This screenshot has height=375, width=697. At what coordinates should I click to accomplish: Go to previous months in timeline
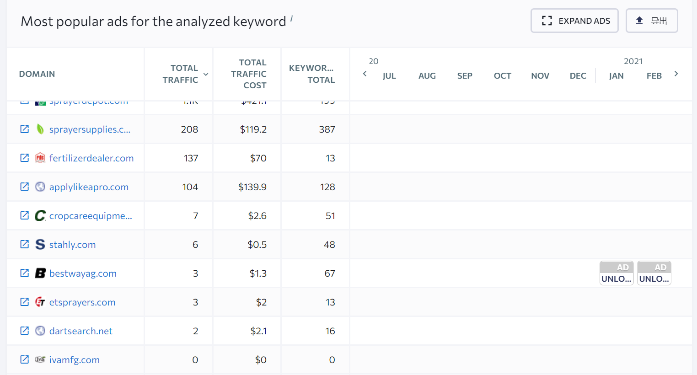click(365, 74)
